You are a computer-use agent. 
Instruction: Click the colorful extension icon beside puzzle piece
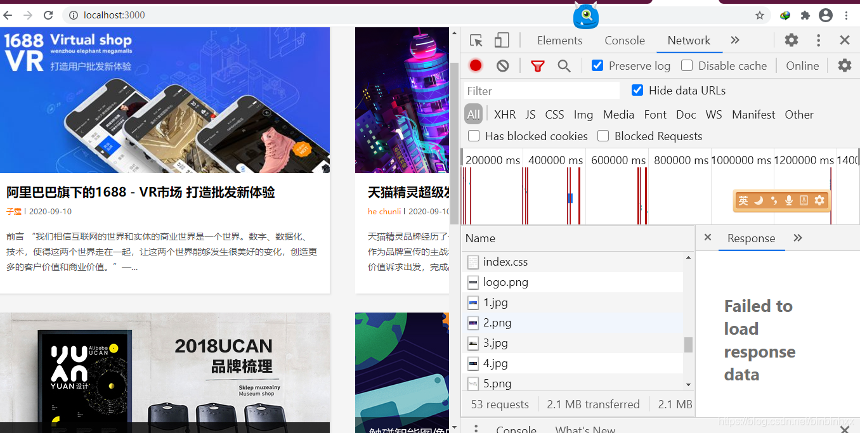[785, 15]
